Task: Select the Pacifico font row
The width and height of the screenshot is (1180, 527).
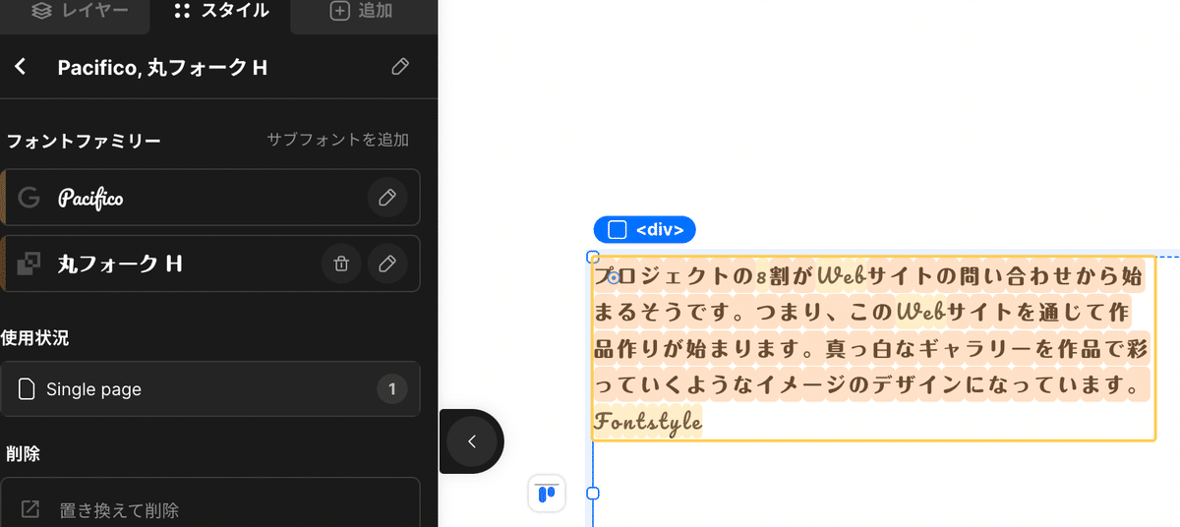Action: tap(210, 198)
